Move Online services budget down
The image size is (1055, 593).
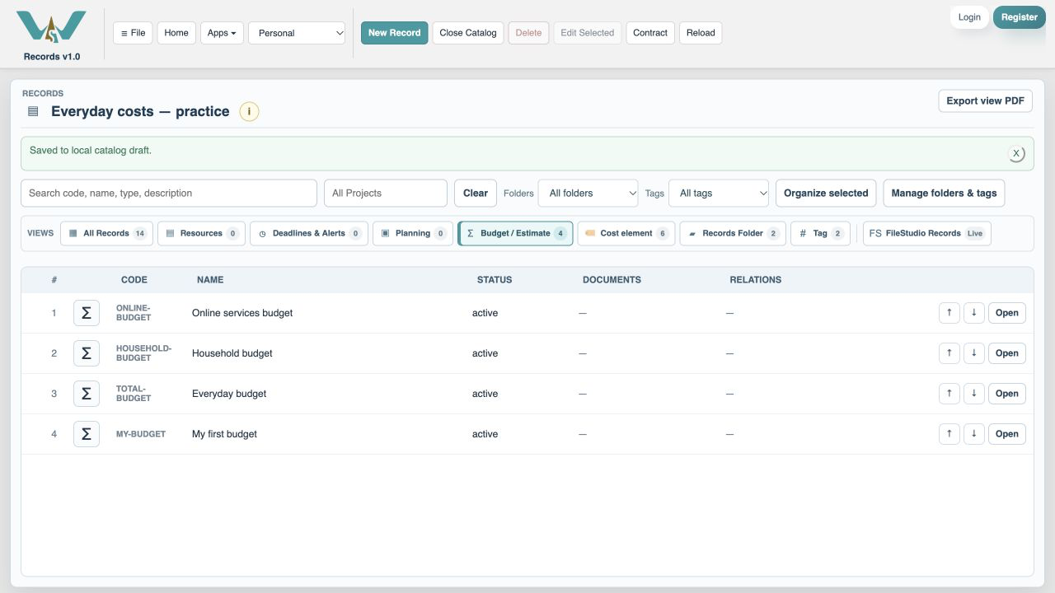pos(974,313)
